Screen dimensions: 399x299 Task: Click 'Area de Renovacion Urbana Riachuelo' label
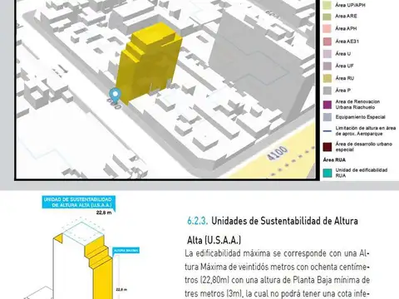[x=357, y=105]
